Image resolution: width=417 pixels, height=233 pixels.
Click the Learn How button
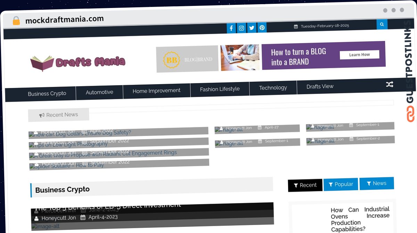point(359,55)
